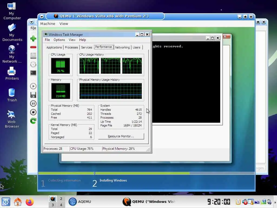Click the hard disk drive icon in AQEMU toolbar
This screenshot has height=208, width=277.
[x=33, y=56]
